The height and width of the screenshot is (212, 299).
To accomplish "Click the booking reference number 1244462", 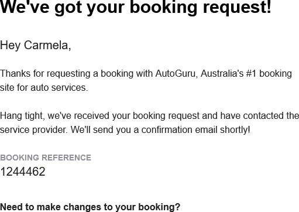I will coord(23,172).
